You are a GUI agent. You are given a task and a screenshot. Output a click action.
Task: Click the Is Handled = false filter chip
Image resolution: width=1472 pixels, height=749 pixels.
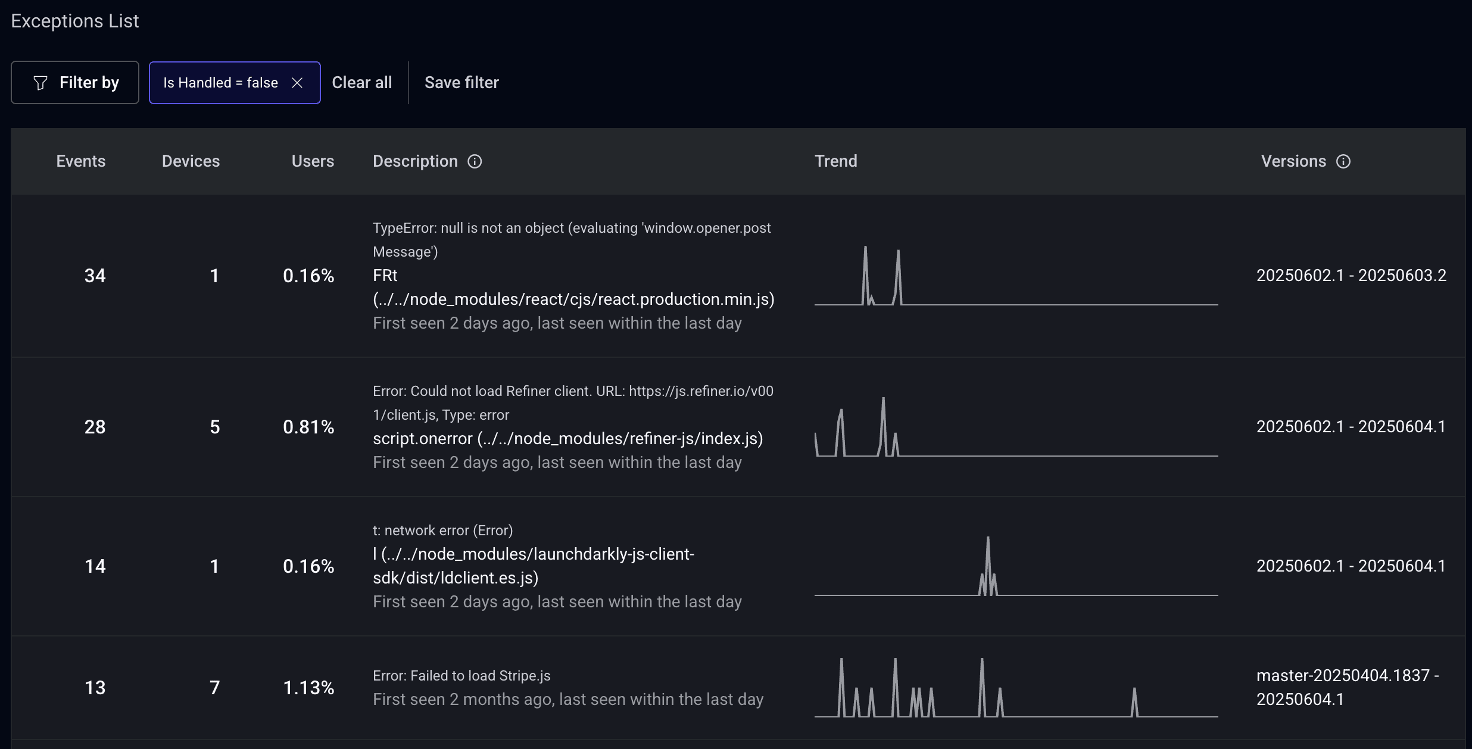pyautogui.click(x=235, y=83)
